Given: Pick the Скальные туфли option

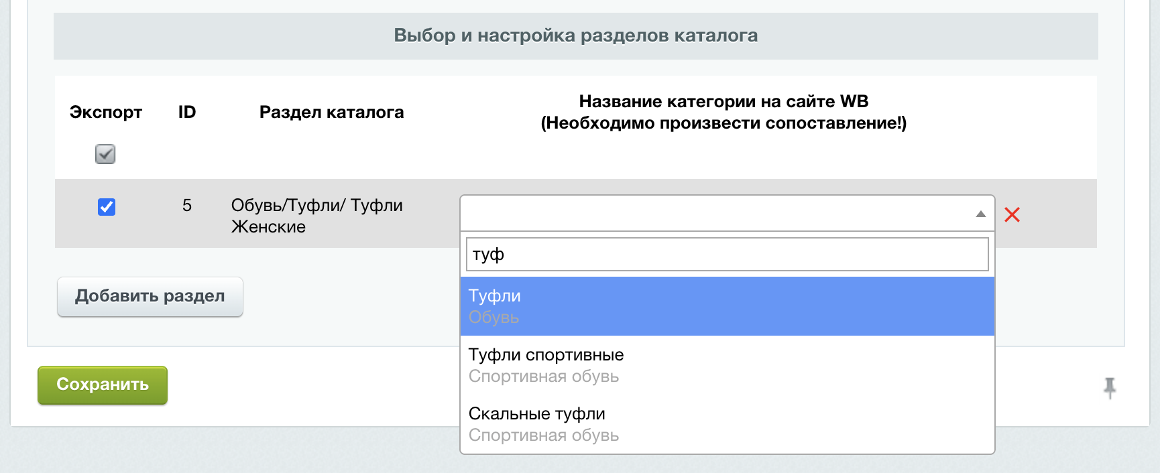Looking at the screenshot, I should pos(727,424).
